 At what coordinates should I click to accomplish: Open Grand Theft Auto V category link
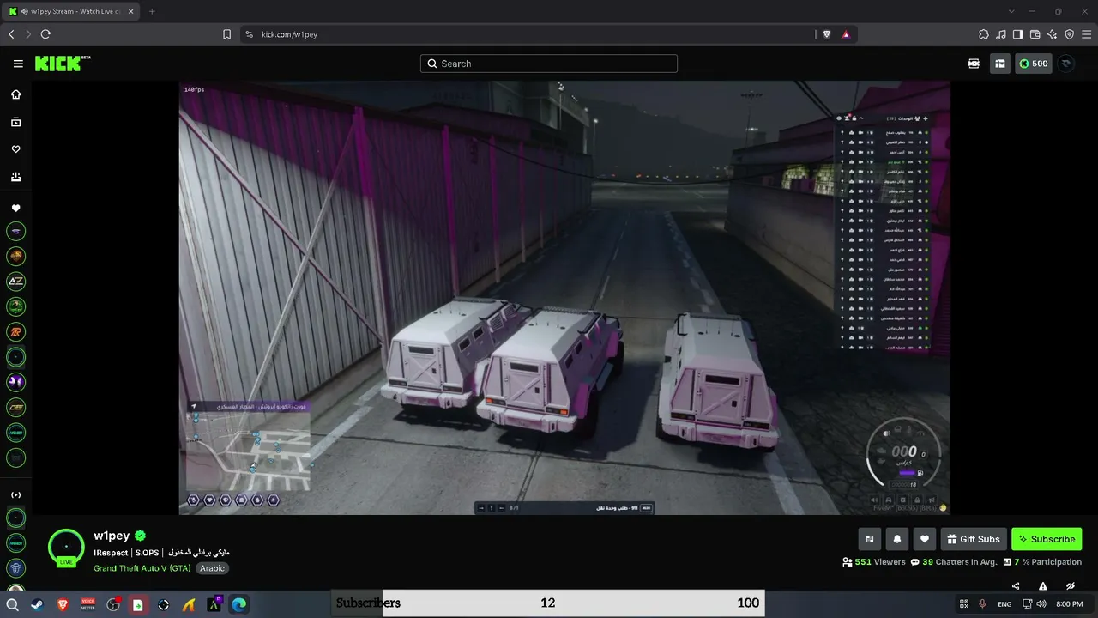(142, 568)
